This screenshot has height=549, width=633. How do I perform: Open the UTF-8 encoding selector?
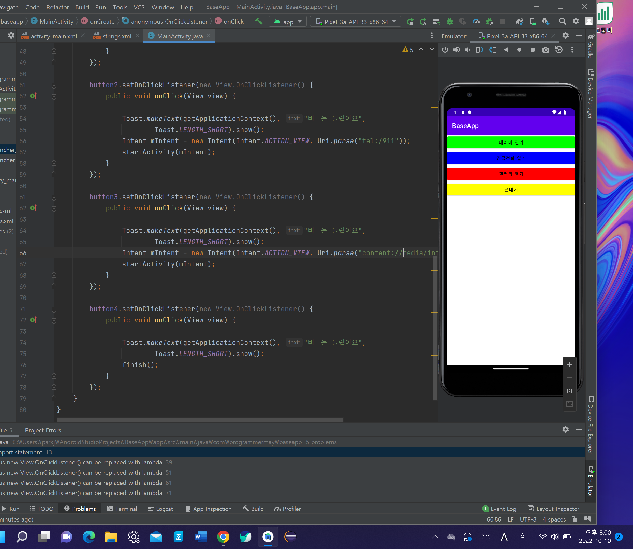point(528,519)
